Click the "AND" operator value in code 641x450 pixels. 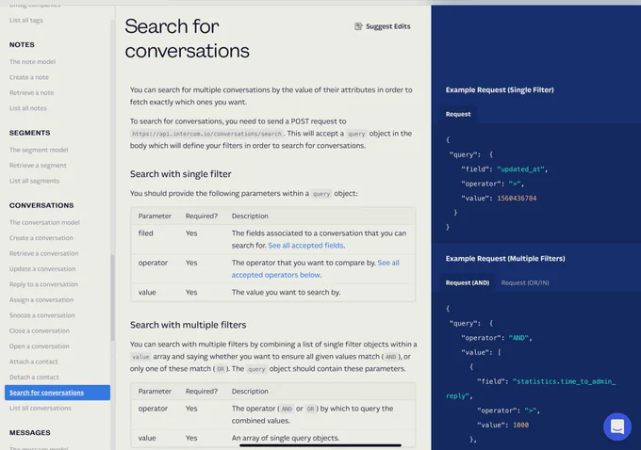pos(518,338)
